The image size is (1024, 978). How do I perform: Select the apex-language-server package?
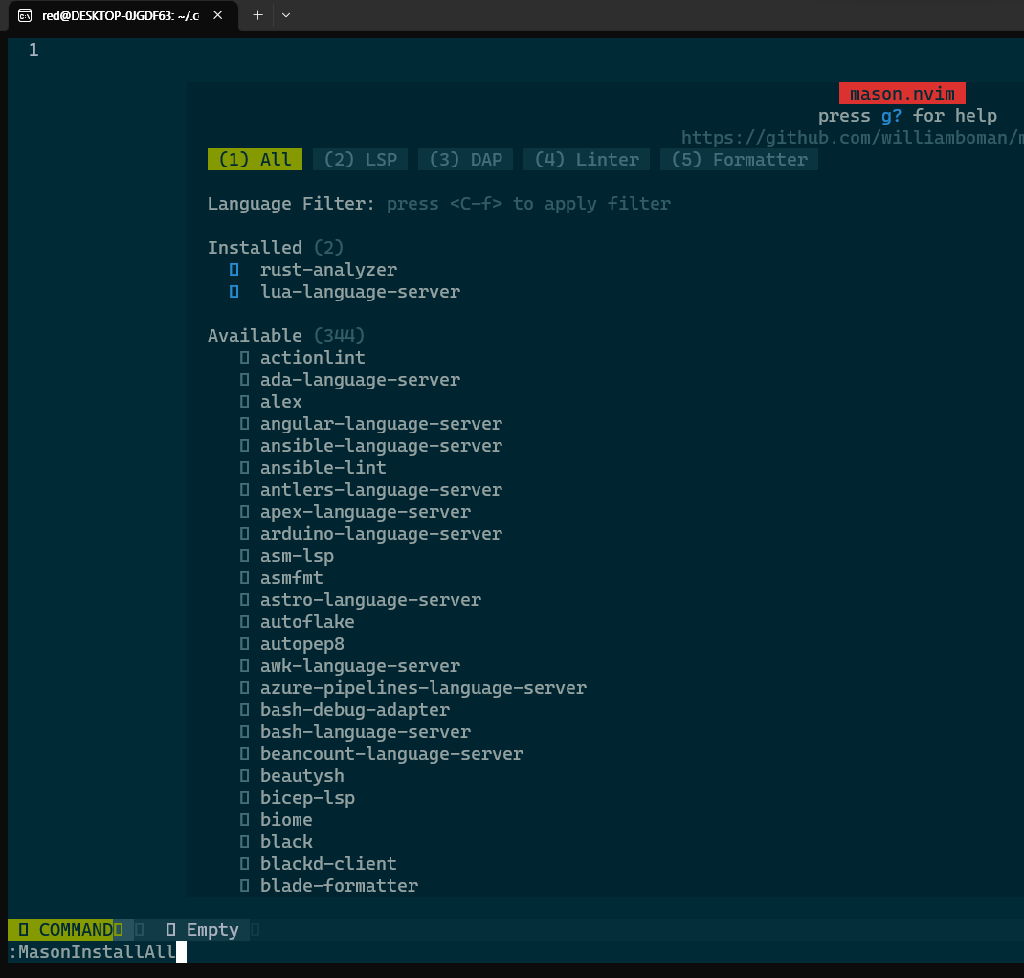coord(366,512)
